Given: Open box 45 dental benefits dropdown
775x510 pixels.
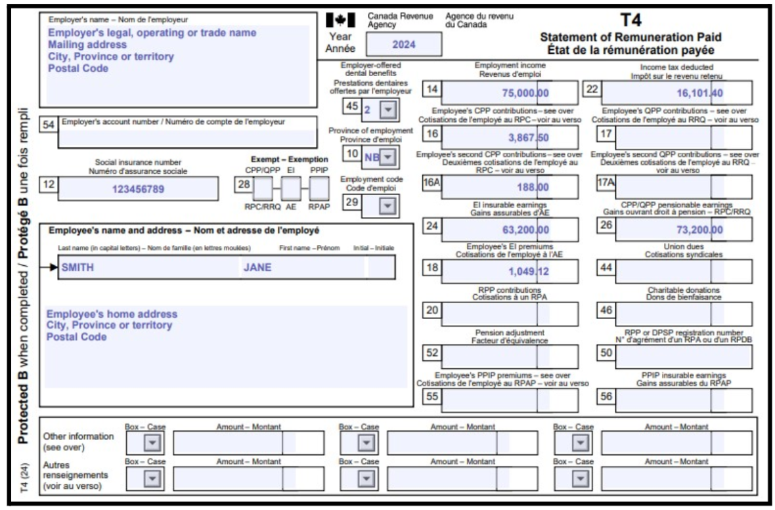Looking at the screenshot, I should [x=388, y=110].
